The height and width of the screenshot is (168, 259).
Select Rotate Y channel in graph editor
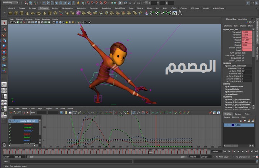tap(27, 137)
